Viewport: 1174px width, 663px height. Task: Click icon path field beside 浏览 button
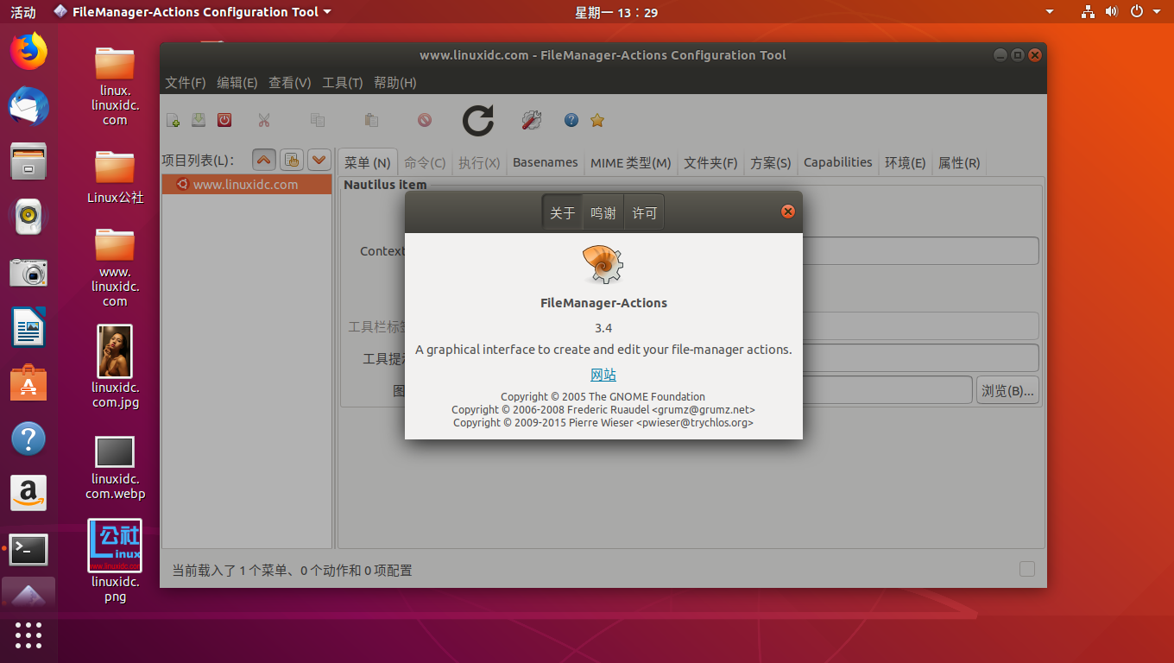point(887,390)
